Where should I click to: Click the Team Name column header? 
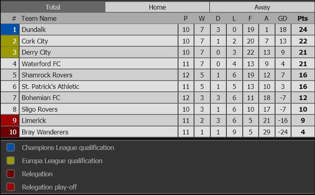[39, 18]
